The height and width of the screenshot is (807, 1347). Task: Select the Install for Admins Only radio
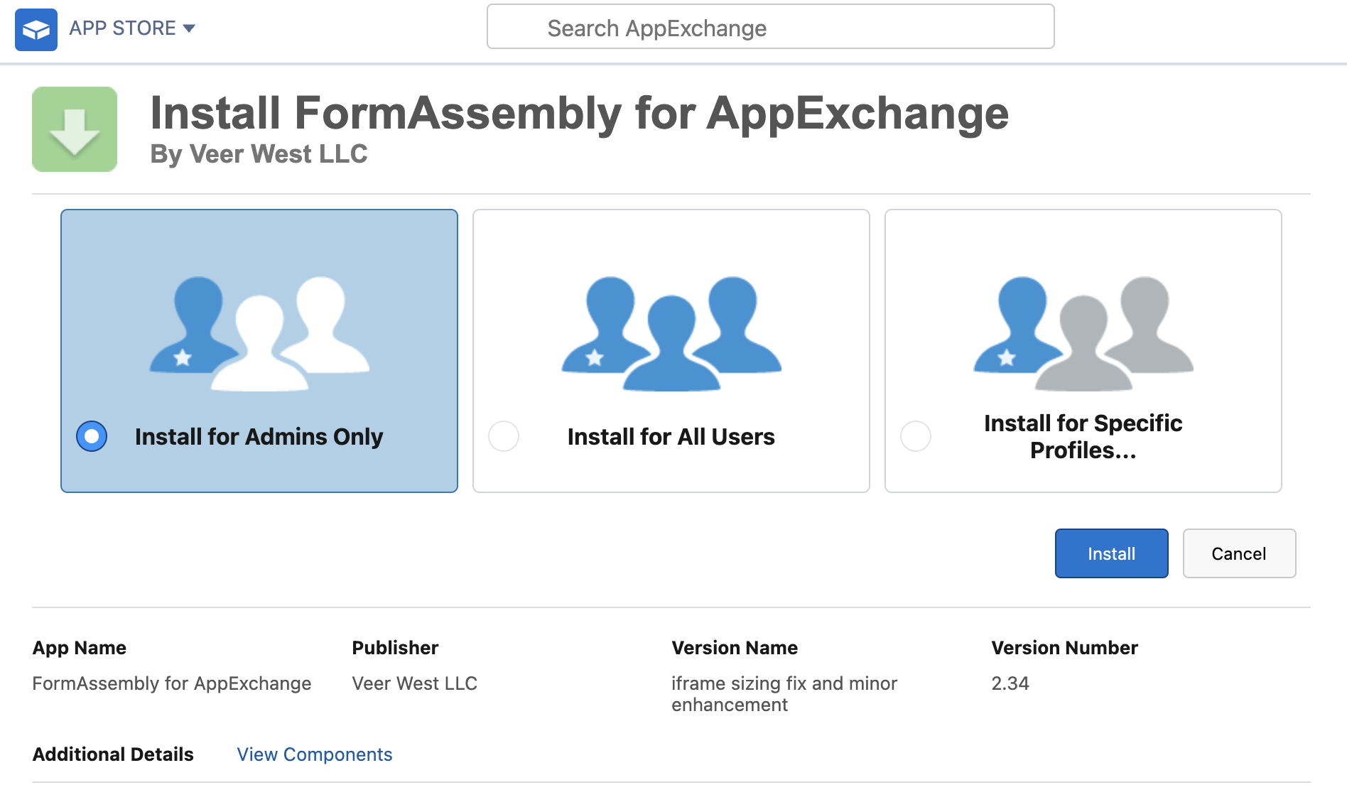(92, 436)
